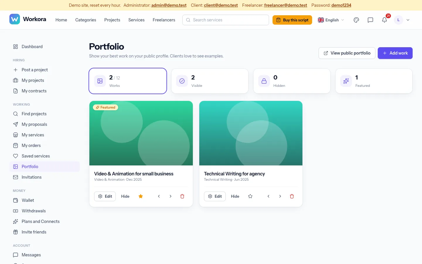Move Video & Animation work right
This screenshot has width=422, height=264.
pos(171,196)
